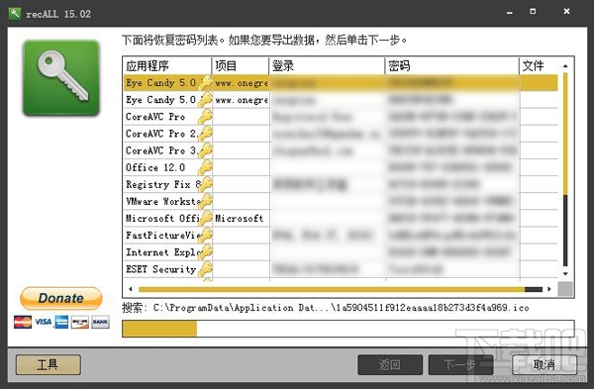The image size is (594, 389).
Task: Select the FastPictureViewer row
Action: point(341,236)
